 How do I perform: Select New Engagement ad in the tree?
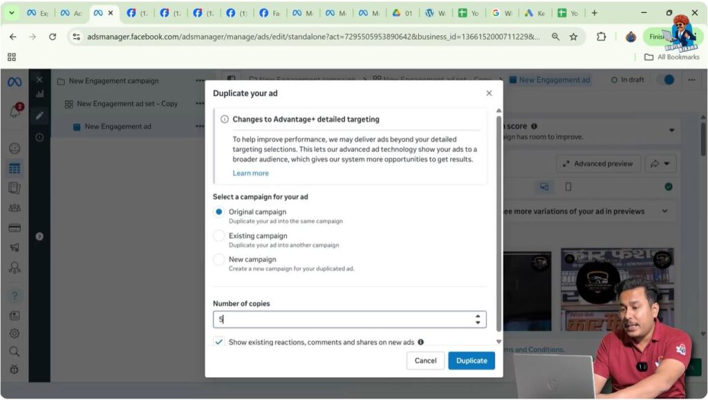click(x=118, y=126)
